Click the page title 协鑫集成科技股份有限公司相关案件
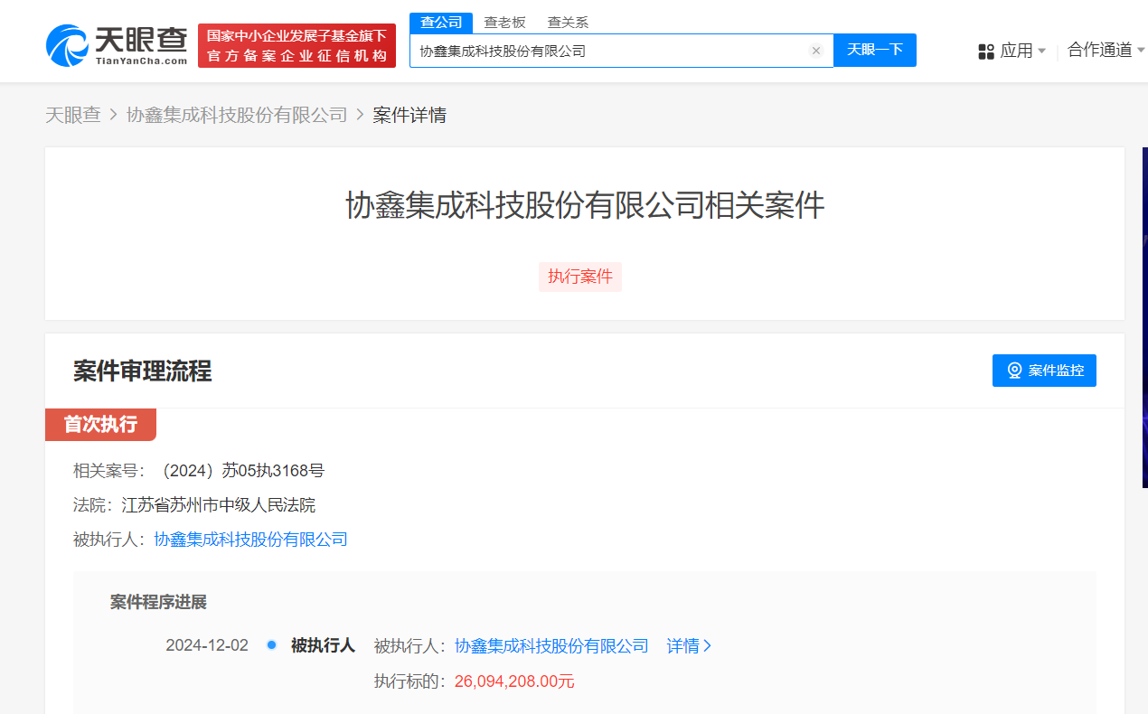The image size is (1148, 714). pyautogui.click(x=585, y=206)
